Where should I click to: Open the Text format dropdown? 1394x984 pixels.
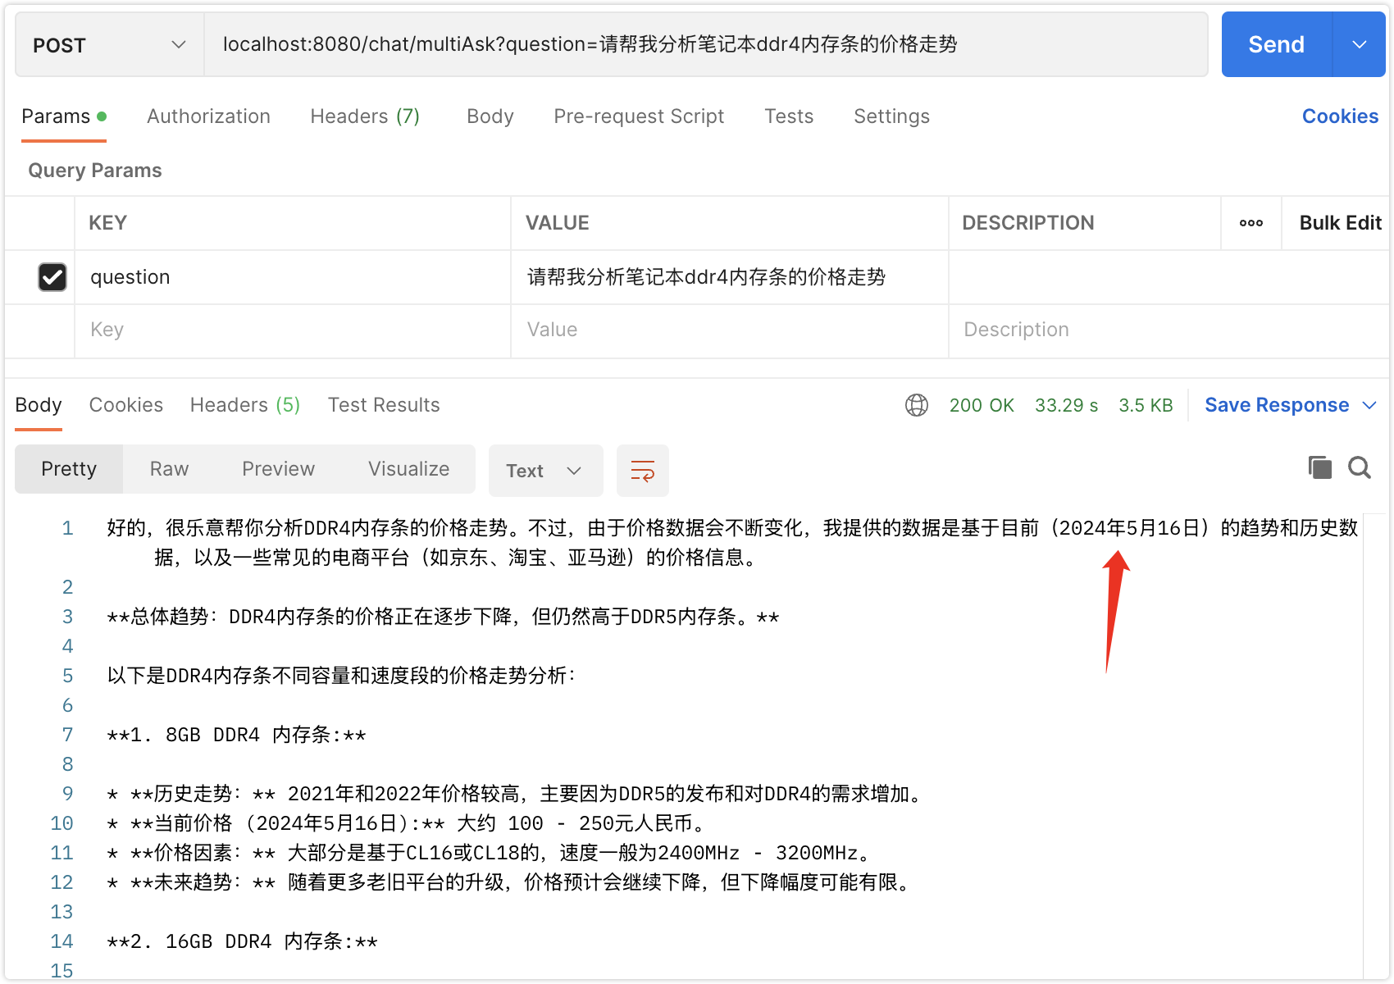545,471
